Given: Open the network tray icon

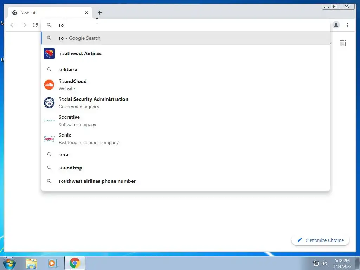Looking at the screenshot, I should pyautogui.click(x=316, y=263).
